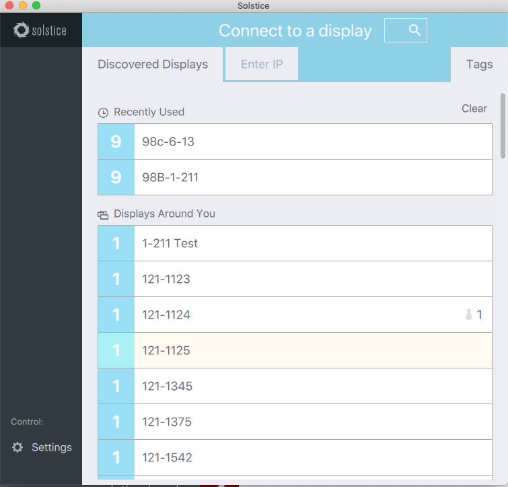
Task: Click the search field beside the title
Action: 405,30
